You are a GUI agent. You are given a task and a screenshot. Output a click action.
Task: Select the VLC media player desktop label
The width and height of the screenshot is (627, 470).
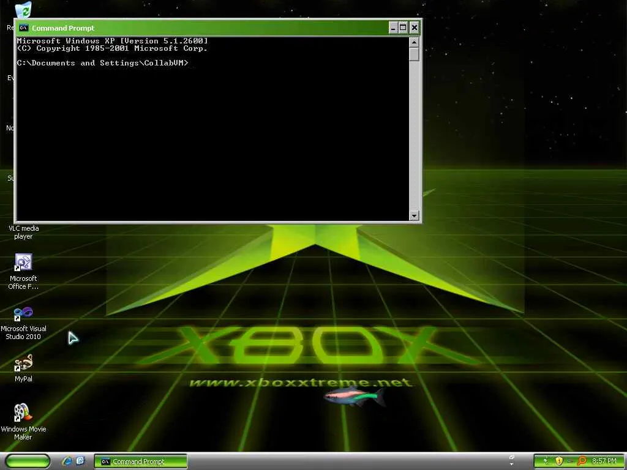(x=24, y=232)
